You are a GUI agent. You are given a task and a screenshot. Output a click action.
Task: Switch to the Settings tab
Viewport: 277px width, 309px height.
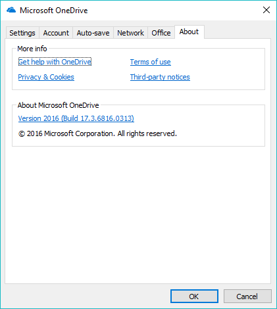click(x=22, y=33)
